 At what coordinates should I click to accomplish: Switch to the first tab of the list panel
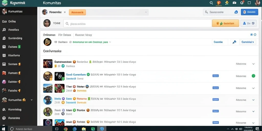[49, 35]
